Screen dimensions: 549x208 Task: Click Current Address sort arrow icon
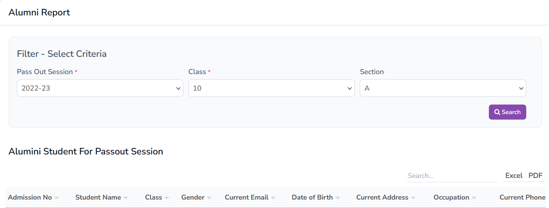pyautogui.click(x=413, y=198)
